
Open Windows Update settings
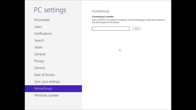[47, 95]
